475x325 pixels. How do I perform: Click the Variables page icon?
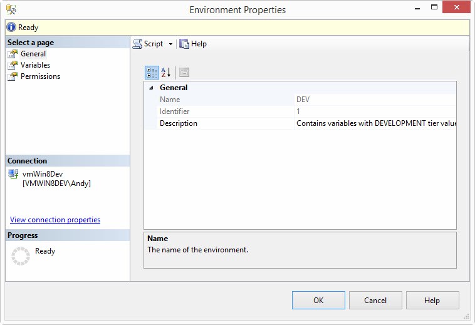click(x=13, y=65)
